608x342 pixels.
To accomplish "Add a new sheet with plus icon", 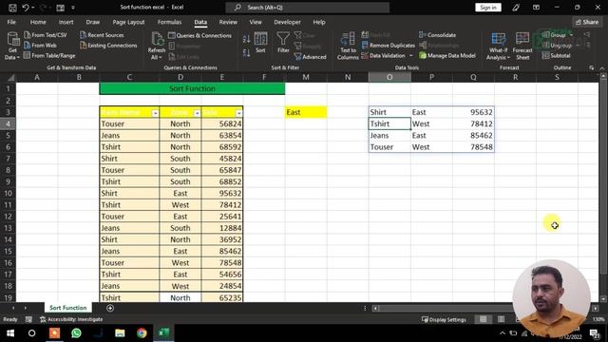I will click(110, 308).
